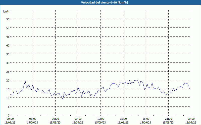Click the 09:00 time label
The width and height of the screenshot is (201, 125).
tap(78, 119)
